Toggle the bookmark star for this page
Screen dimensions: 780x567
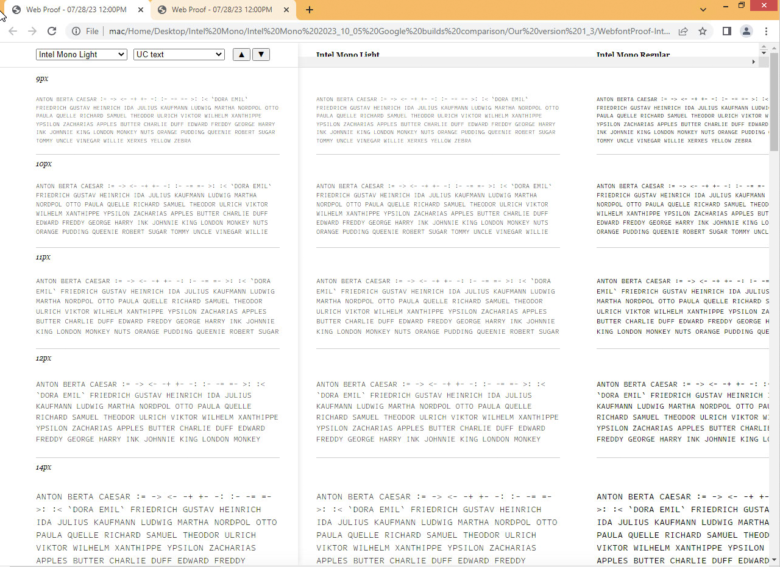pos(702,30)
